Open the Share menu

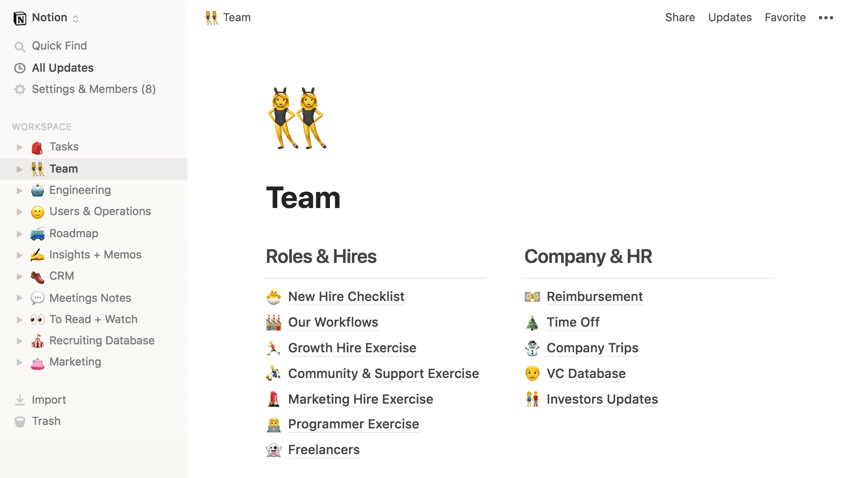pyautogui.click(x=679, y=18)
